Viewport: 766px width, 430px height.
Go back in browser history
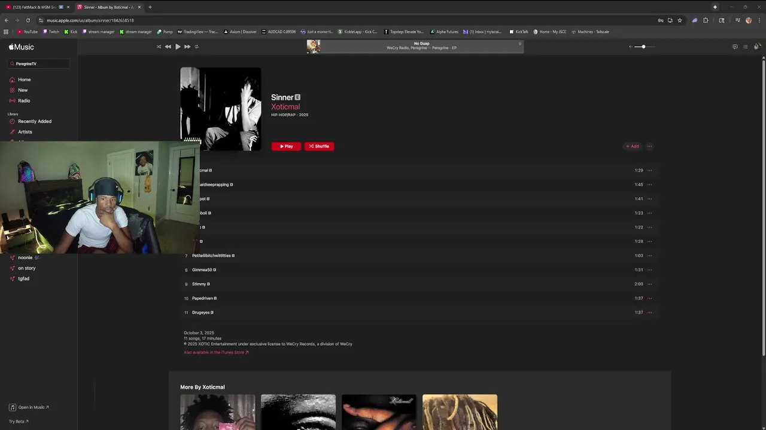7,20
